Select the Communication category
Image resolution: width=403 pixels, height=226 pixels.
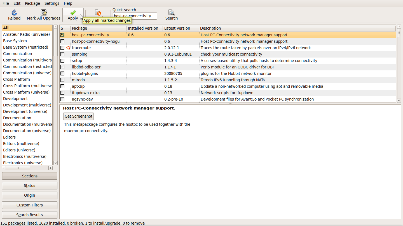[27, 54]
